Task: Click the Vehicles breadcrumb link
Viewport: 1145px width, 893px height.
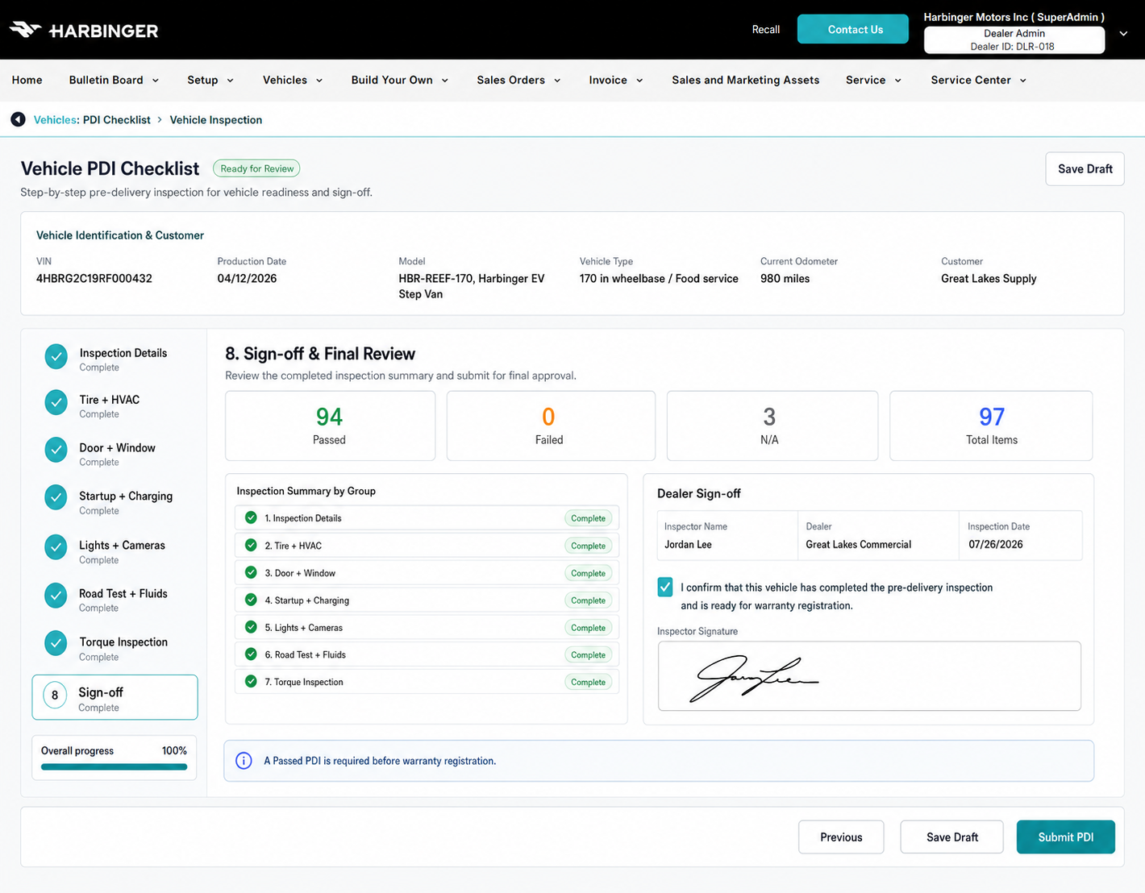Action: [55, 120]
